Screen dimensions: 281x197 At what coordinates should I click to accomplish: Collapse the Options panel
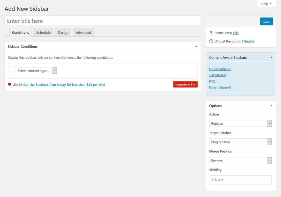point(271,105)
